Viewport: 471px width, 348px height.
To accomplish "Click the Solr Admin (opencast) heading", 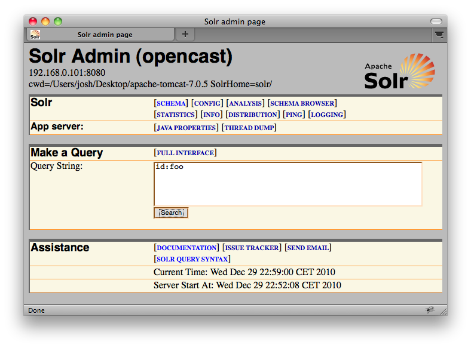I will [131, 56].
